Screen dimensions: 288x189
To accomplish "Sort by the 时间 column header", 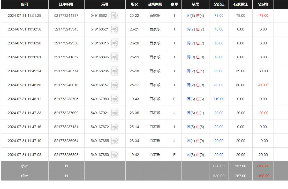I will point(25,4).
